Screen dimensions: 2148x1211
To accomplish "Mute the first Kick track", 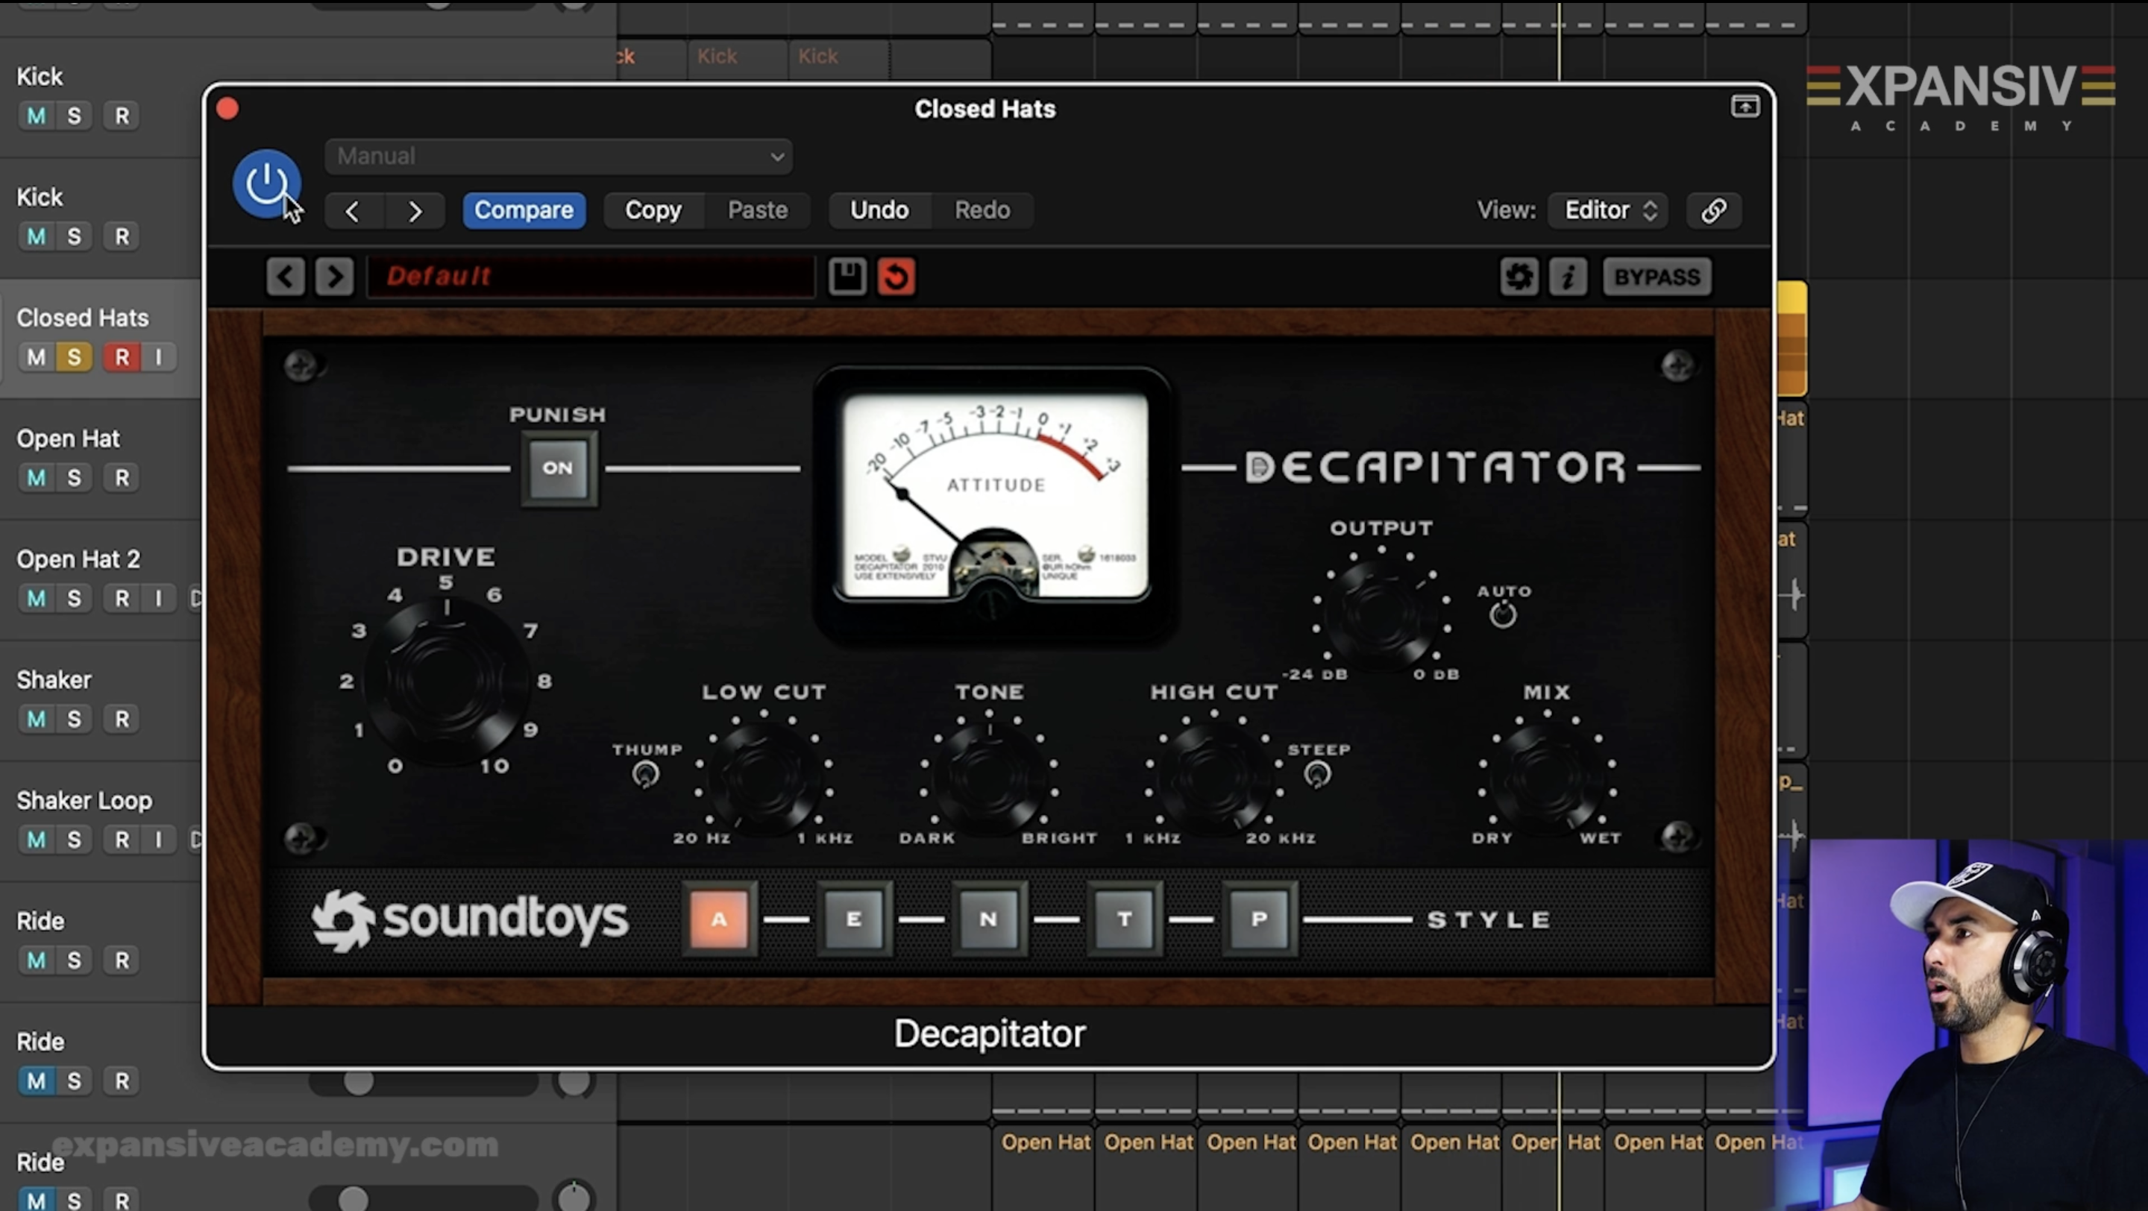I will pos(37,116).
